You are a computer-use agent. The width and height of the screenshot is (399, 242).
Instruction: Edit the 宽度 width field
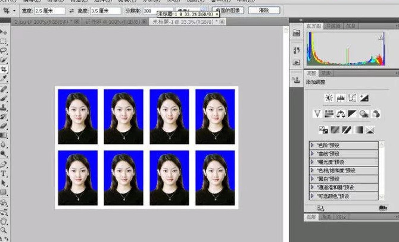pos(49,11)
